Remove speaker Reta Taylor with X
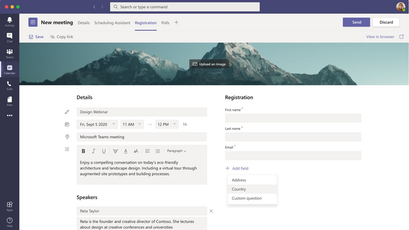This screenshot has height=230, width=409. coord(211,211)
